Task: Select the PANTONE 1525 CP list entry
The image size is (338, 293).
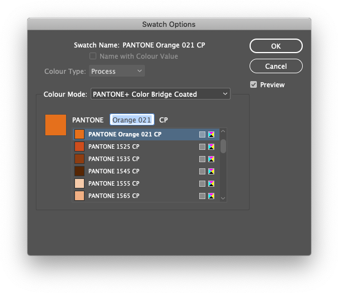Action: point(146,146)
